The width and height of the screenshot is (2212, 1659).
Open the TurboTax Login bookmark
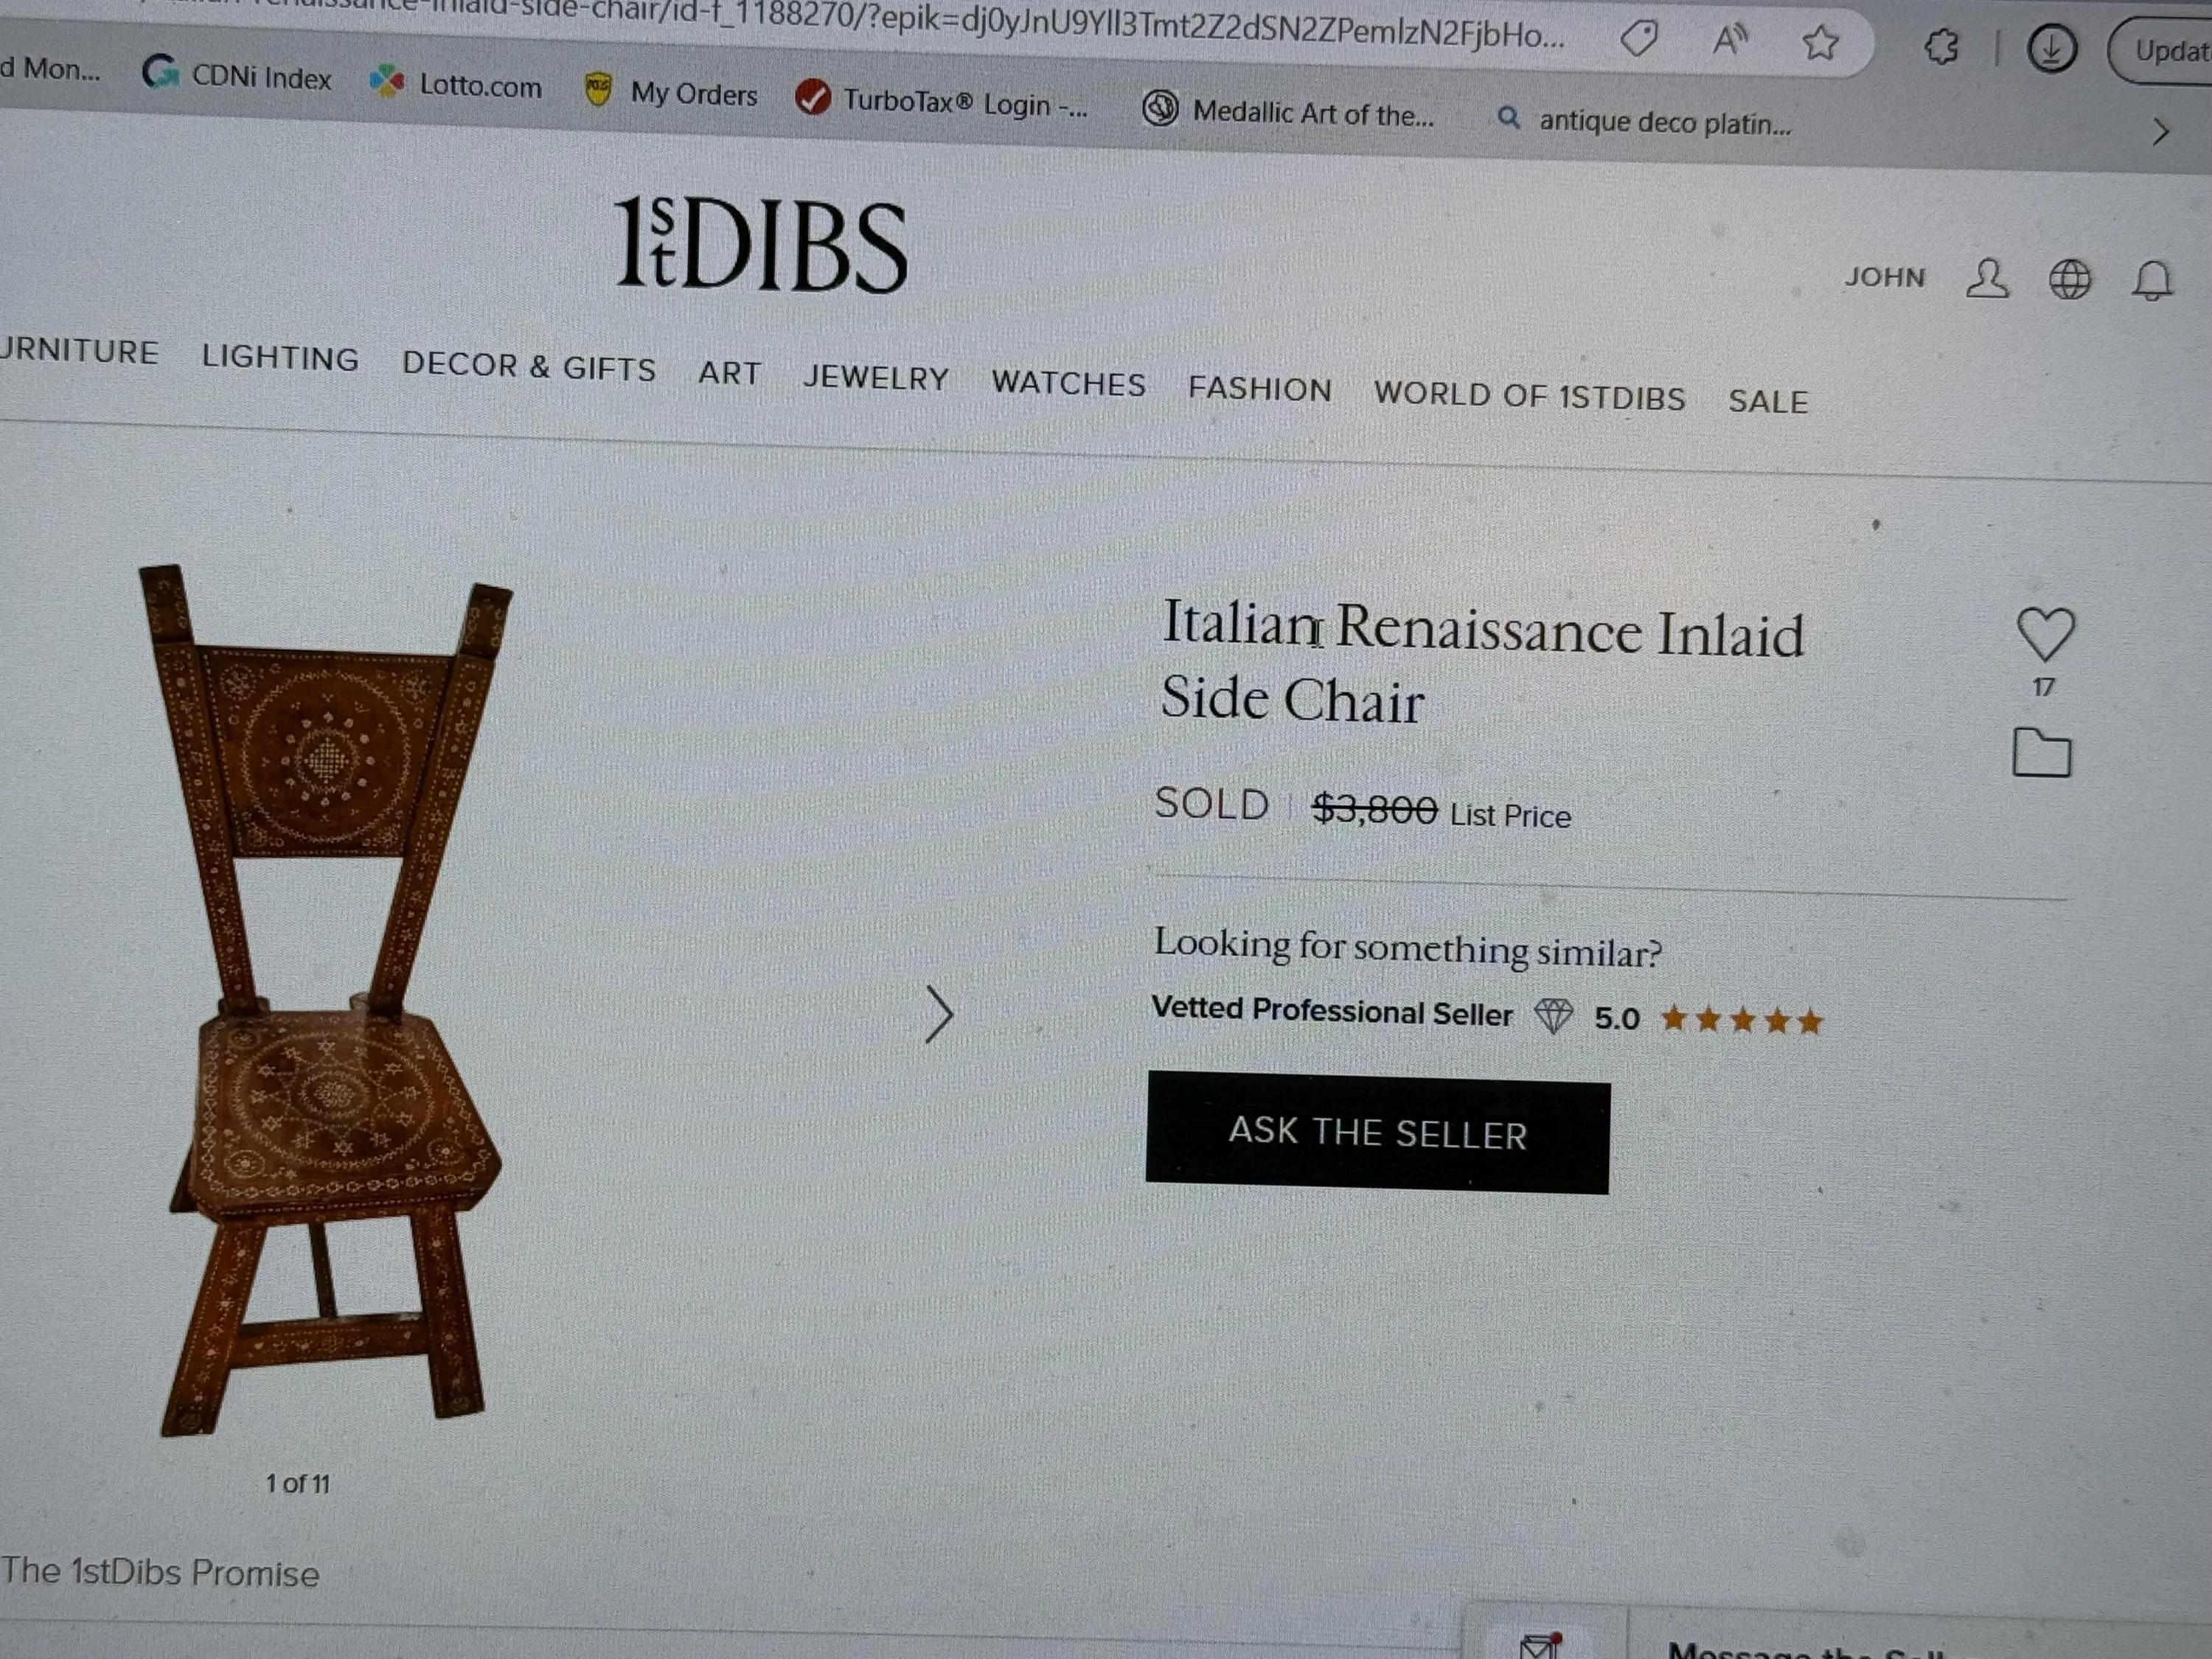click(x=941, y=101)
